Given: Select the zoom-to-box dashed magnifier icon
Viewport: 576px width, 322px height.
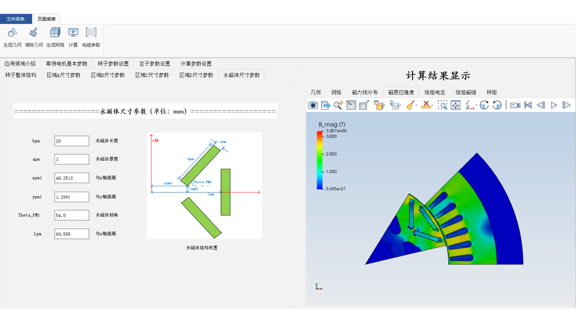Looking at the screenshot, I should (x=443, y=105).
